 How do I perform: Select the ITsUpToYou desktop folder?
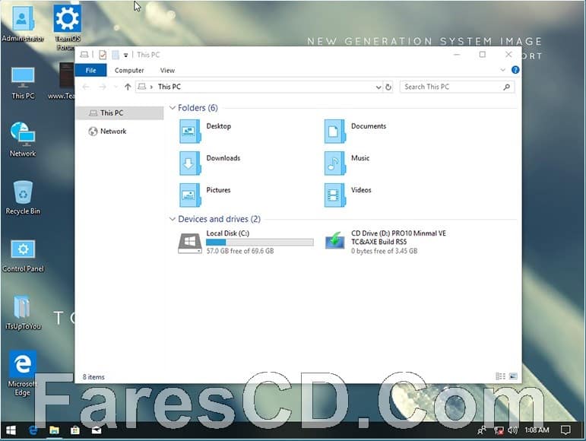click(x=23, y=313)
